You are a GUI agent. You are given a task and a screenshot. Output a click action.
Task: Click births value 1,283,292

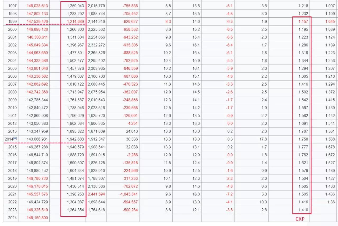coord(75,14)
